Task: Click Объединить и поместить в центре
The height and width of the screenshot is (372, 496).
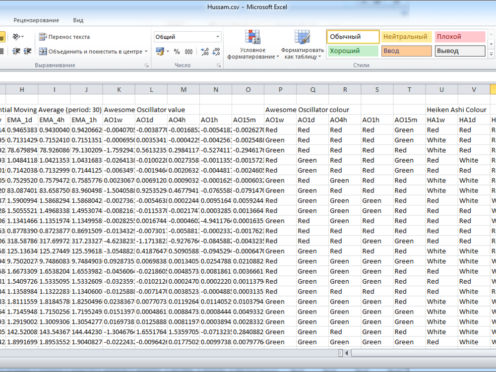Action: coord(90,52)
